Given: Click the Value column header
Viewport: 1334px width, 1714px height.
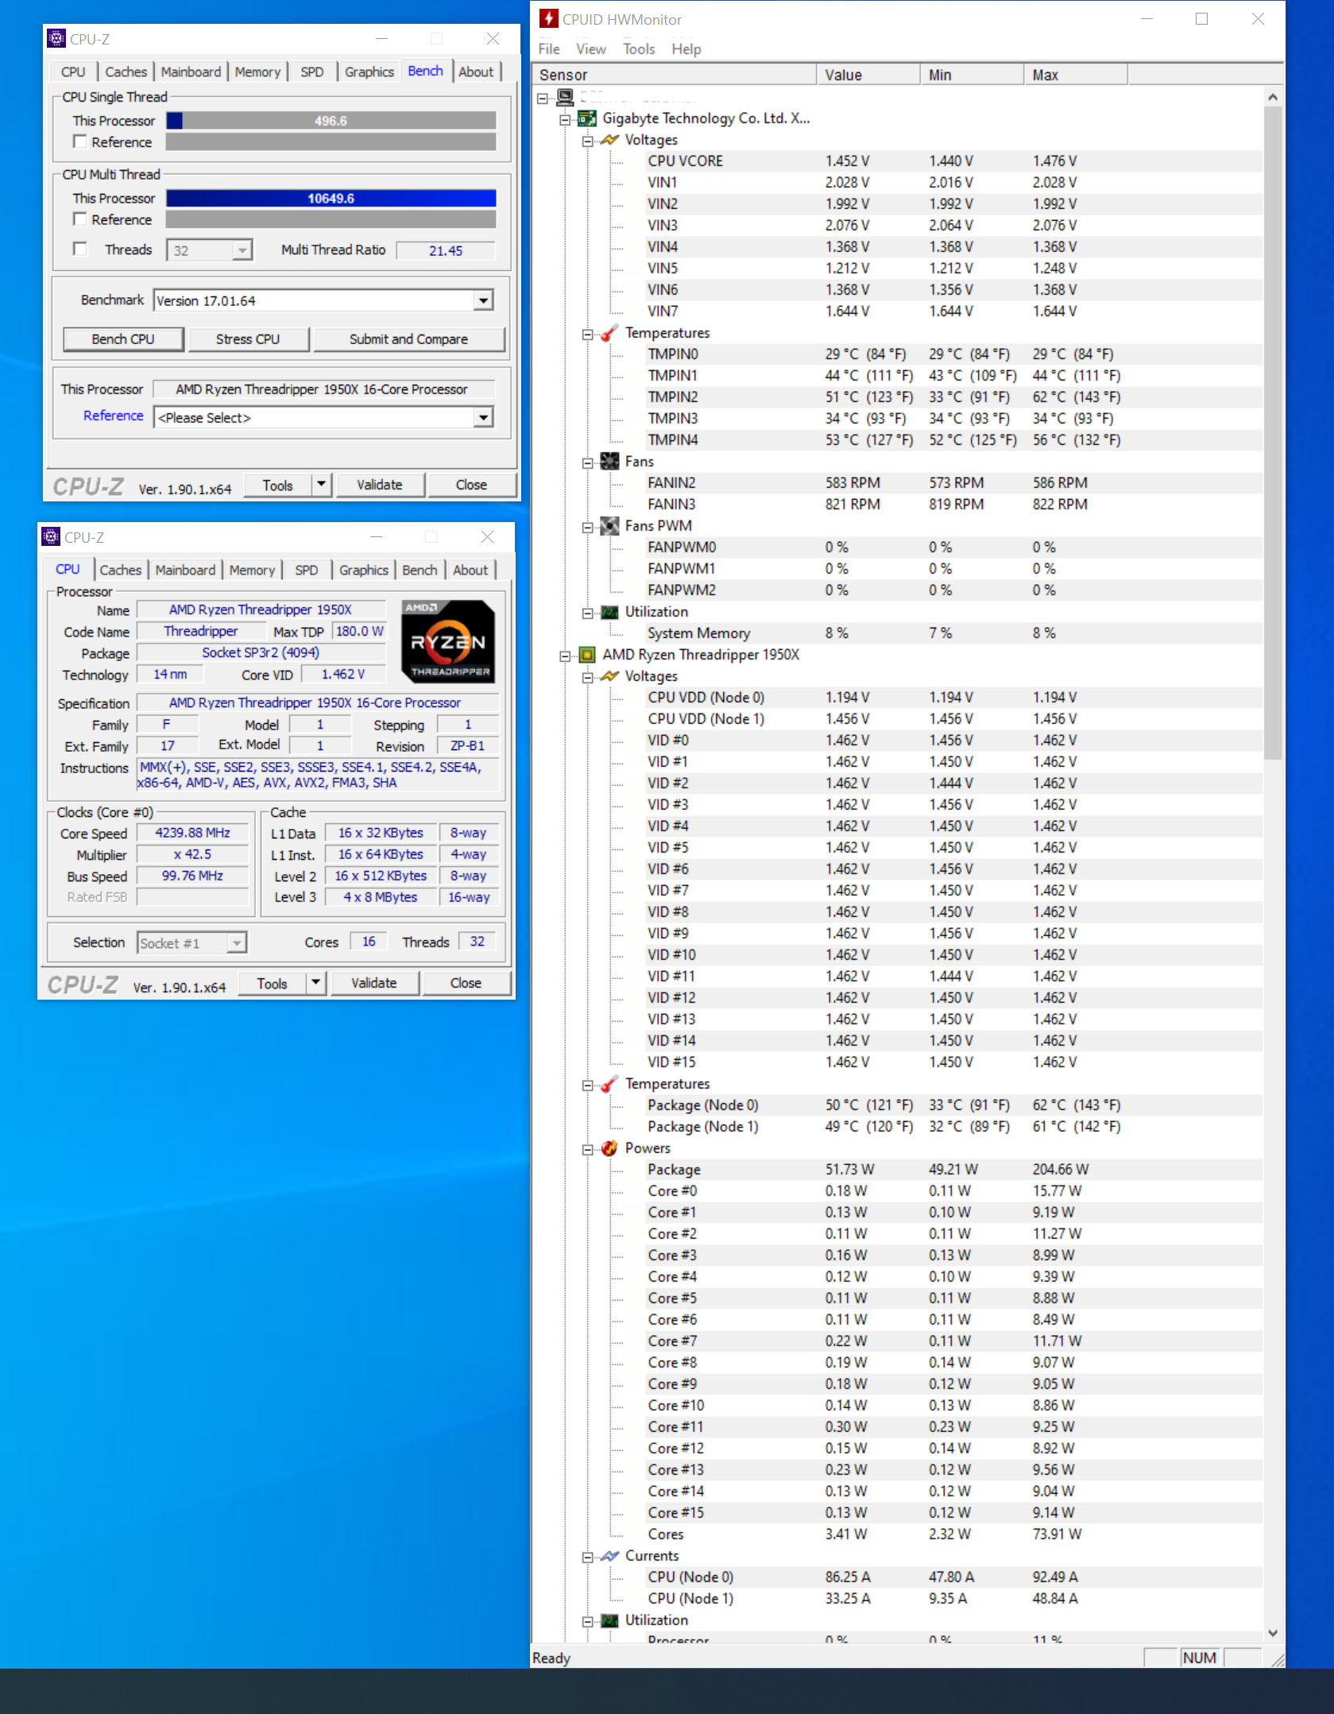Looking at the screenshot, I should 868,75.
